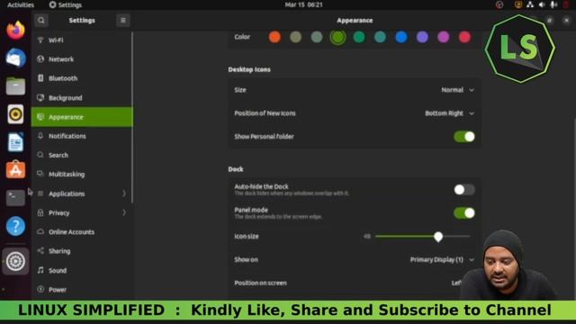Toggle Show Personal folder switch
The image size is (576, 324).
[x=464, y=137]
